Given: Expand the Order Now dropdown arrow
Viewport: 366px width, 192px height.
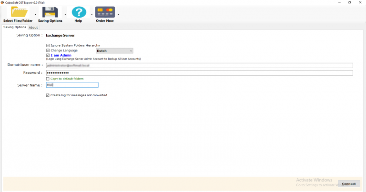Looking at the screenshot, I should (x=118, y=14).
